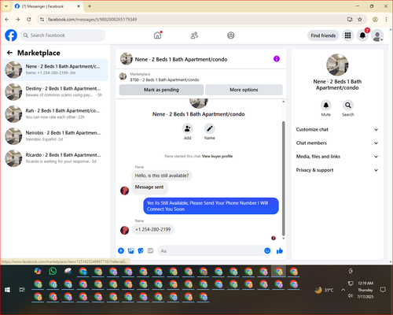Reload the page in Chrome
The image size is (393, 315).
coord(29,19)
